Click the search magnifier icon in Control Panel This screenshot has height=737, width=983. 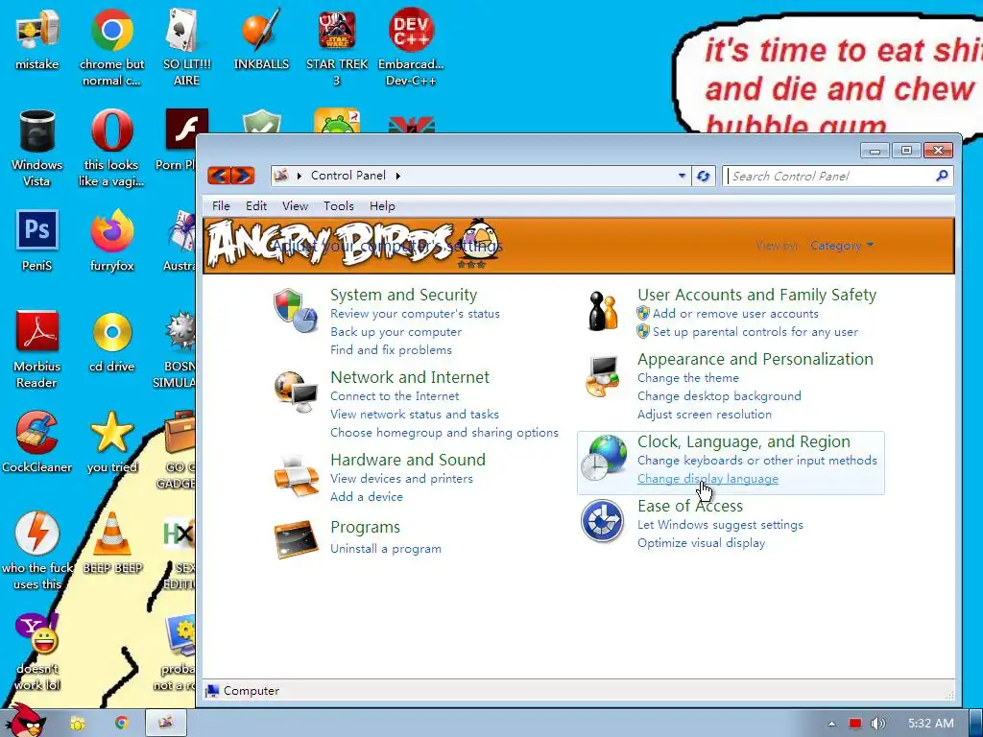(942, 177)
